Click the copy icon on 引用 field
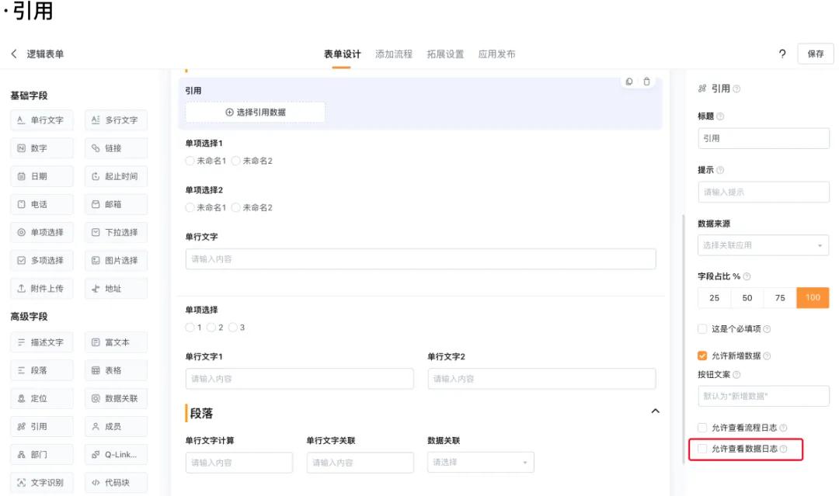The width and height of the screenshot is (839, 496). point(629,82)
